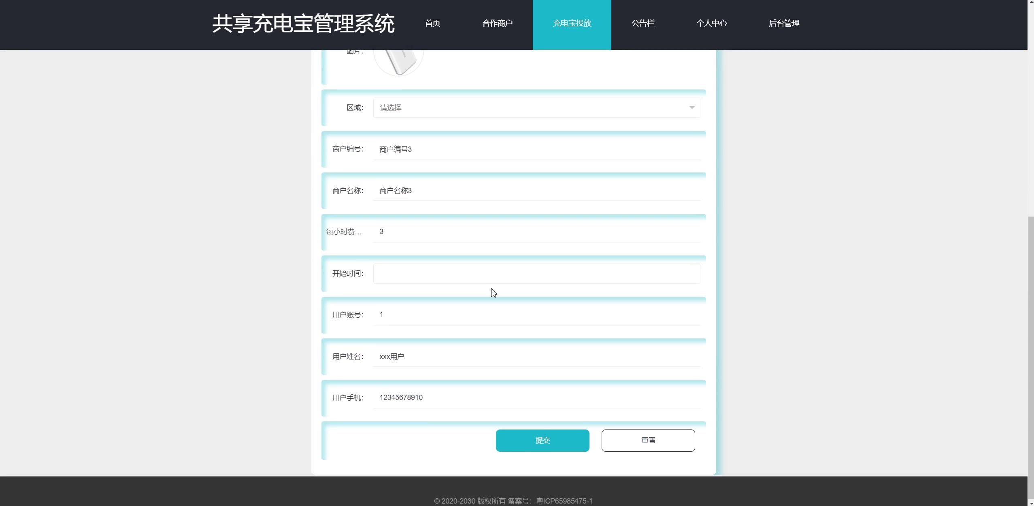Edit the 用户姓名 field
1034x506 pixels.
coord(536,357)
